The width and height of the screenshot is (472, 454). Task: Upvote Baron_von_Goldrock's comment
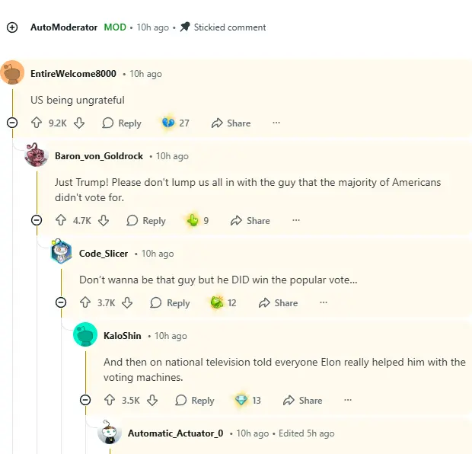coord(61,220)
